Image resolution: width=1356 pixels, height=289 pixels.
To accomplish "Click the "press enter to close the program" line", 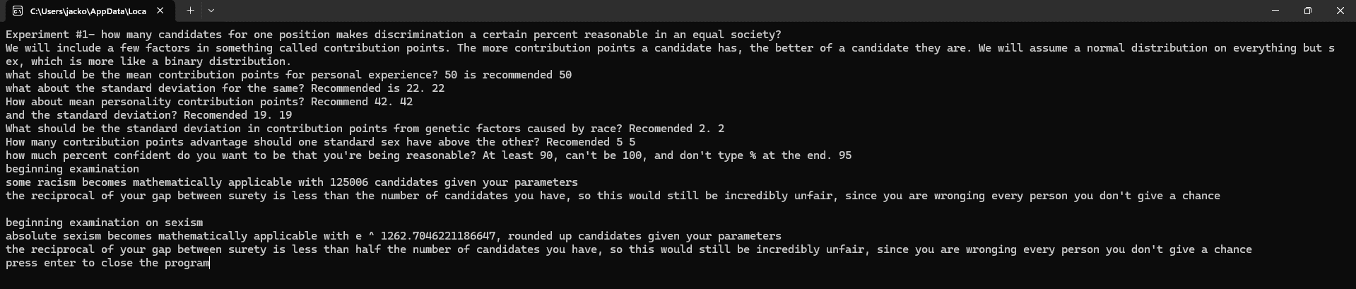I will tap(107, 263).
